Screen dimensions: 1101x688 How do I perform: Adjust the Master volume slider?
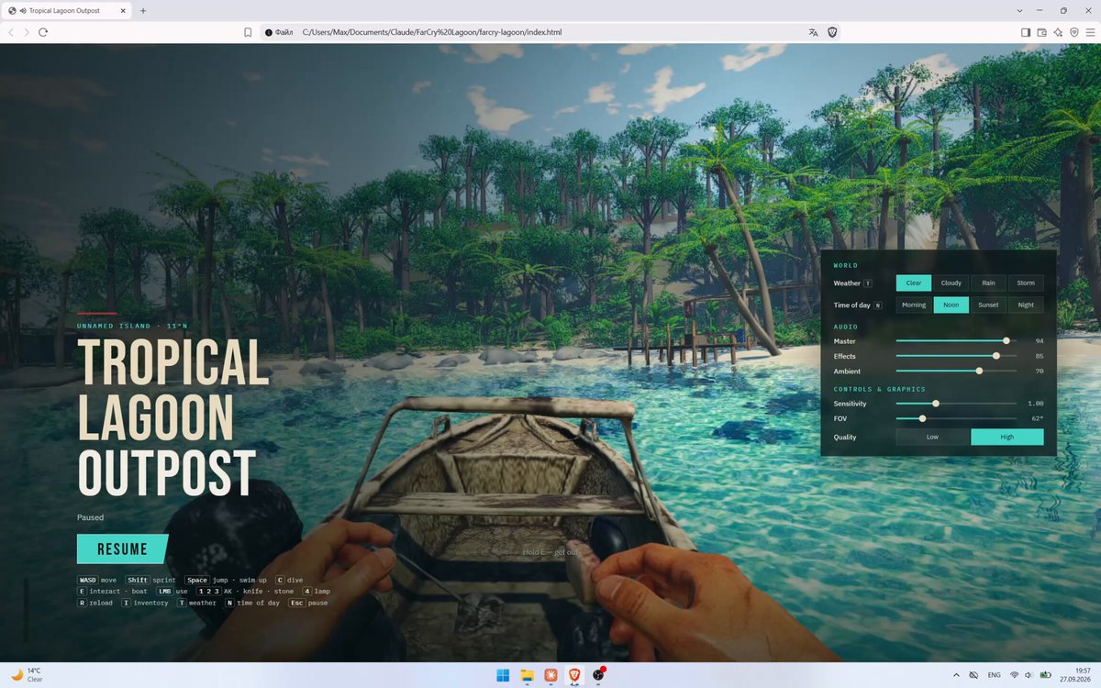956,340
